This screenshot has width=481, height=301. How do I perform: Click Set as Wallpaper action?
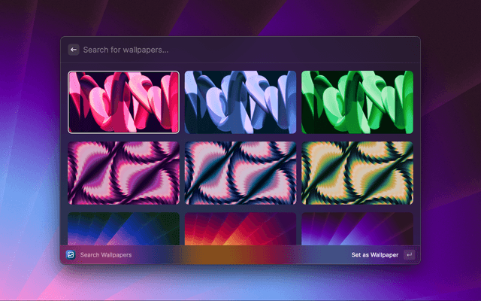tap(374, 255)
